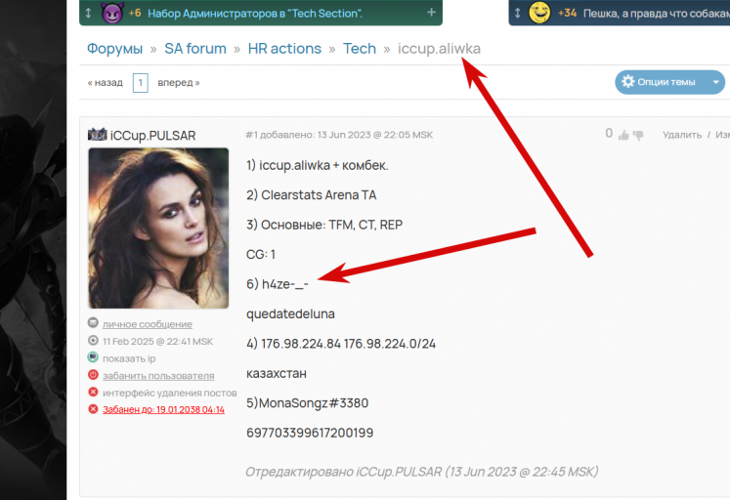Click the text 'MonaSongz#3380'
The image size is (730, 500).
pyautogui.click(x=314, y=402)
